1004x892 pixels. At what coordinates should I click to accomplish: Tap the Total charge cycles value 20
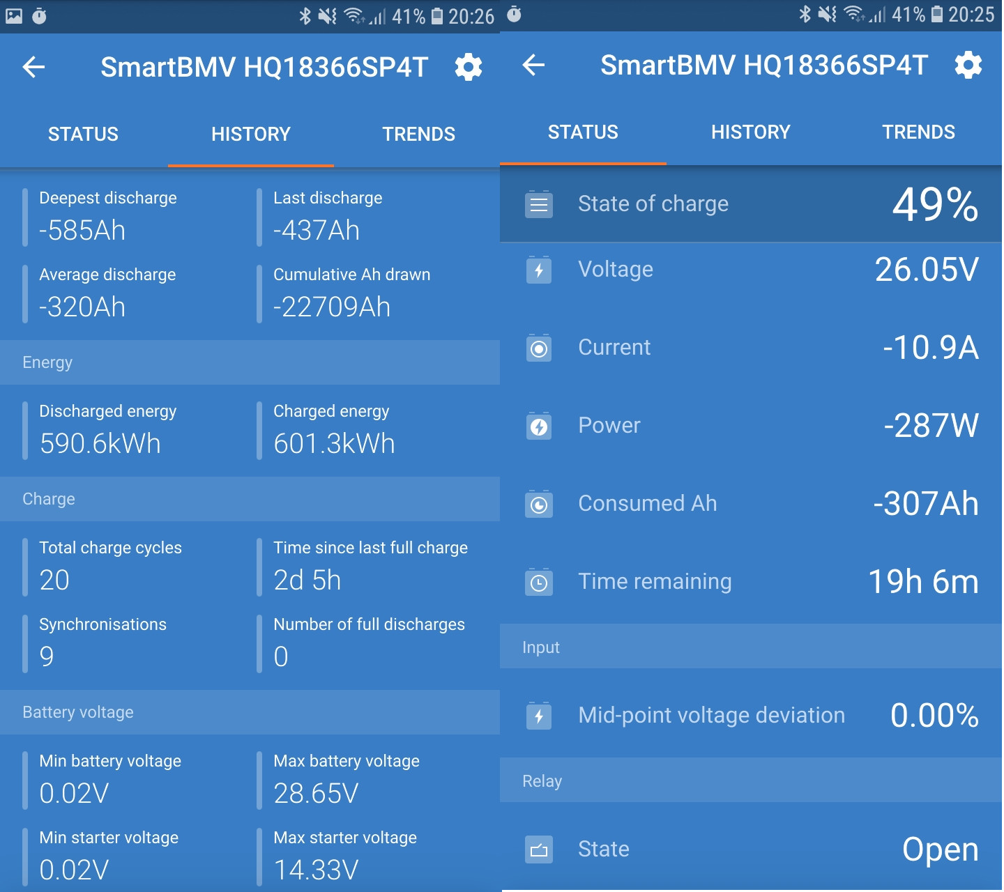[54, 580]
